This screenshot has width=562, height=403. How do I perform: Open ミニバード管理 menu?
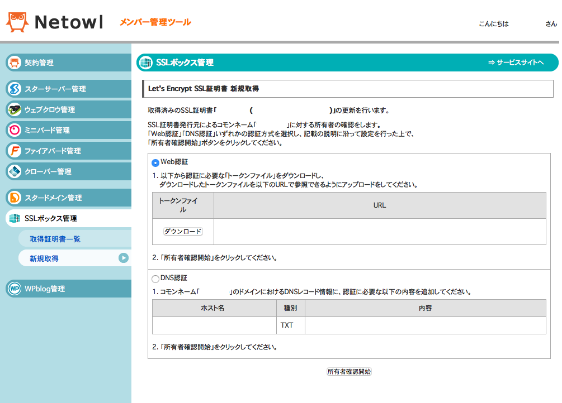(x=68, y=130)
